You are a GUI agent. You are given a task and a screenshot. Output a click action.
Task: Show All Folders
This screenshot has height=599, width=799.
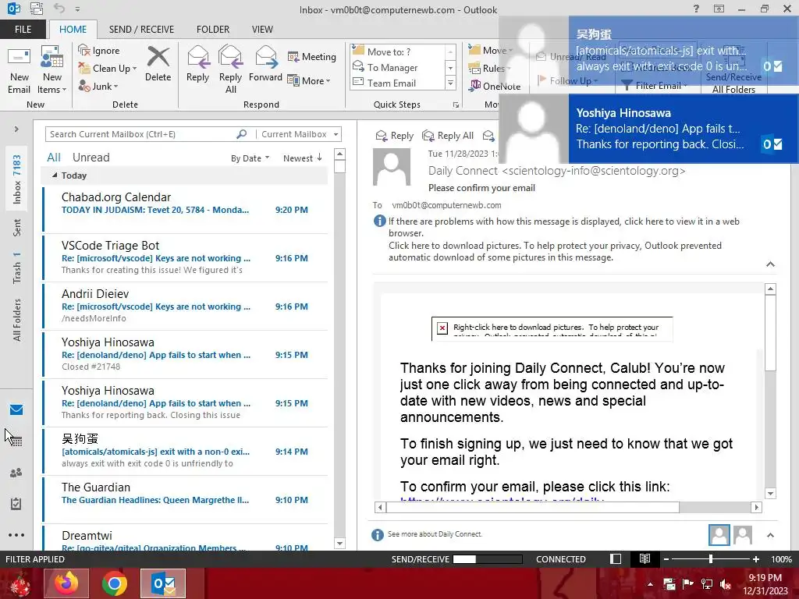(17, 320)
